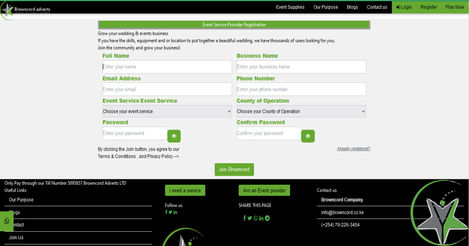
Task: Click the info@browncord.co.ke email address
Action: pos(342,212)
